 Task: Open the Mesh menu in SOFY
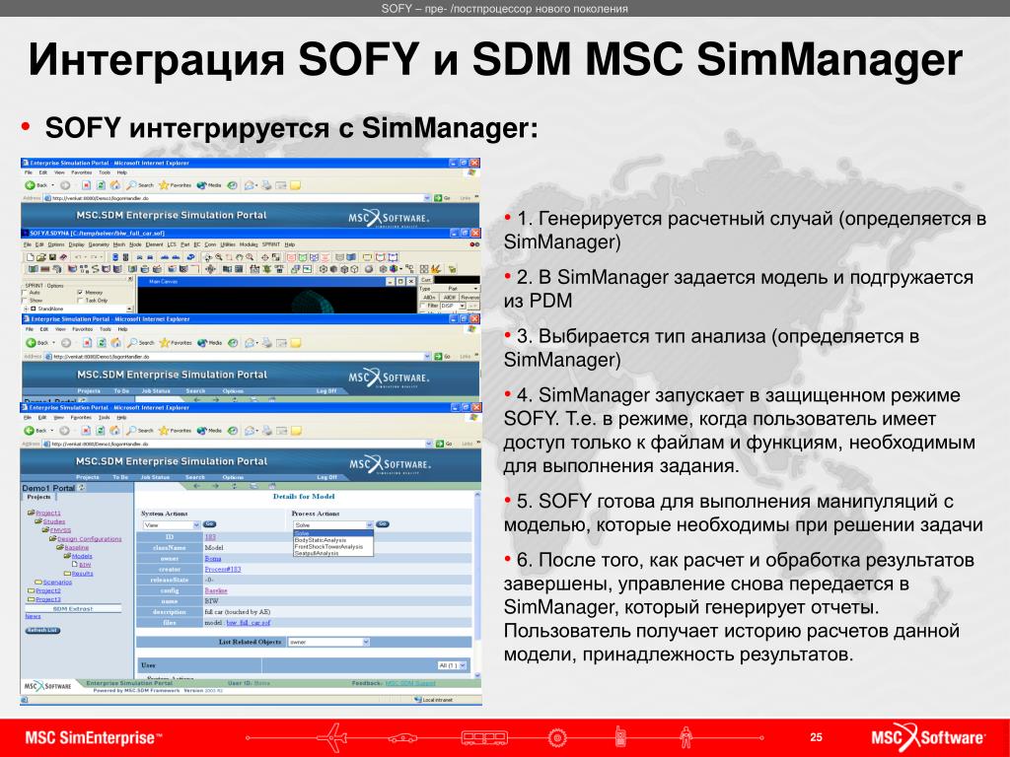pos(119,244)
